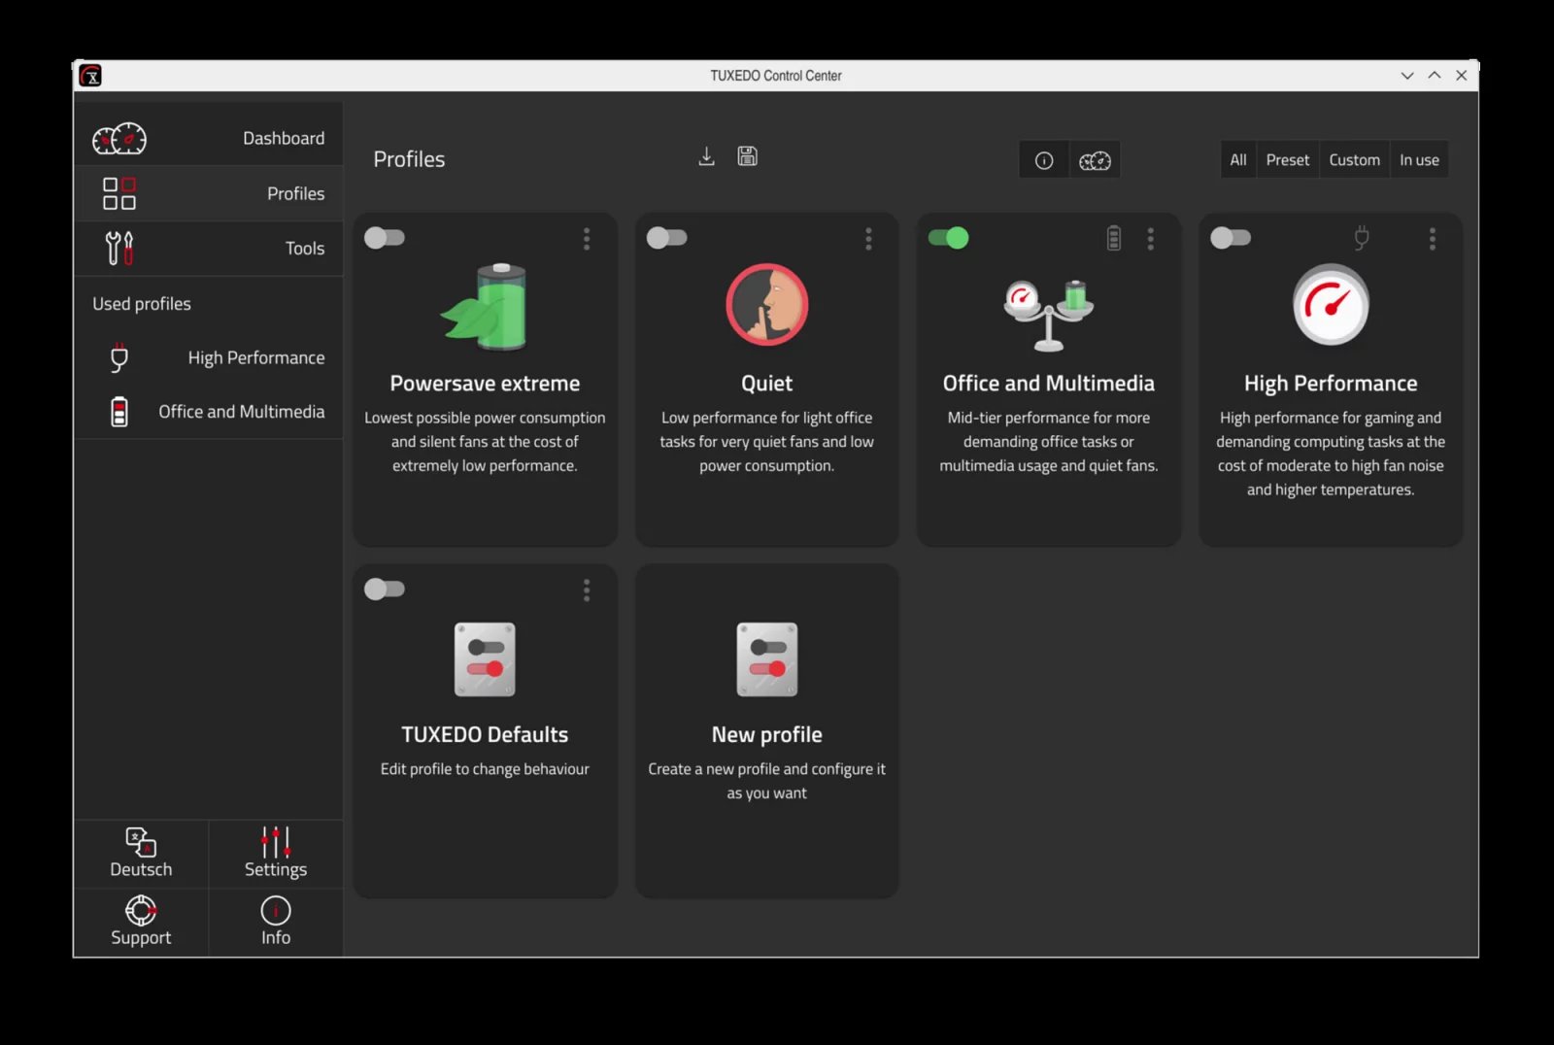Enable the Powersave extreme profile toggle

[385, 238]
